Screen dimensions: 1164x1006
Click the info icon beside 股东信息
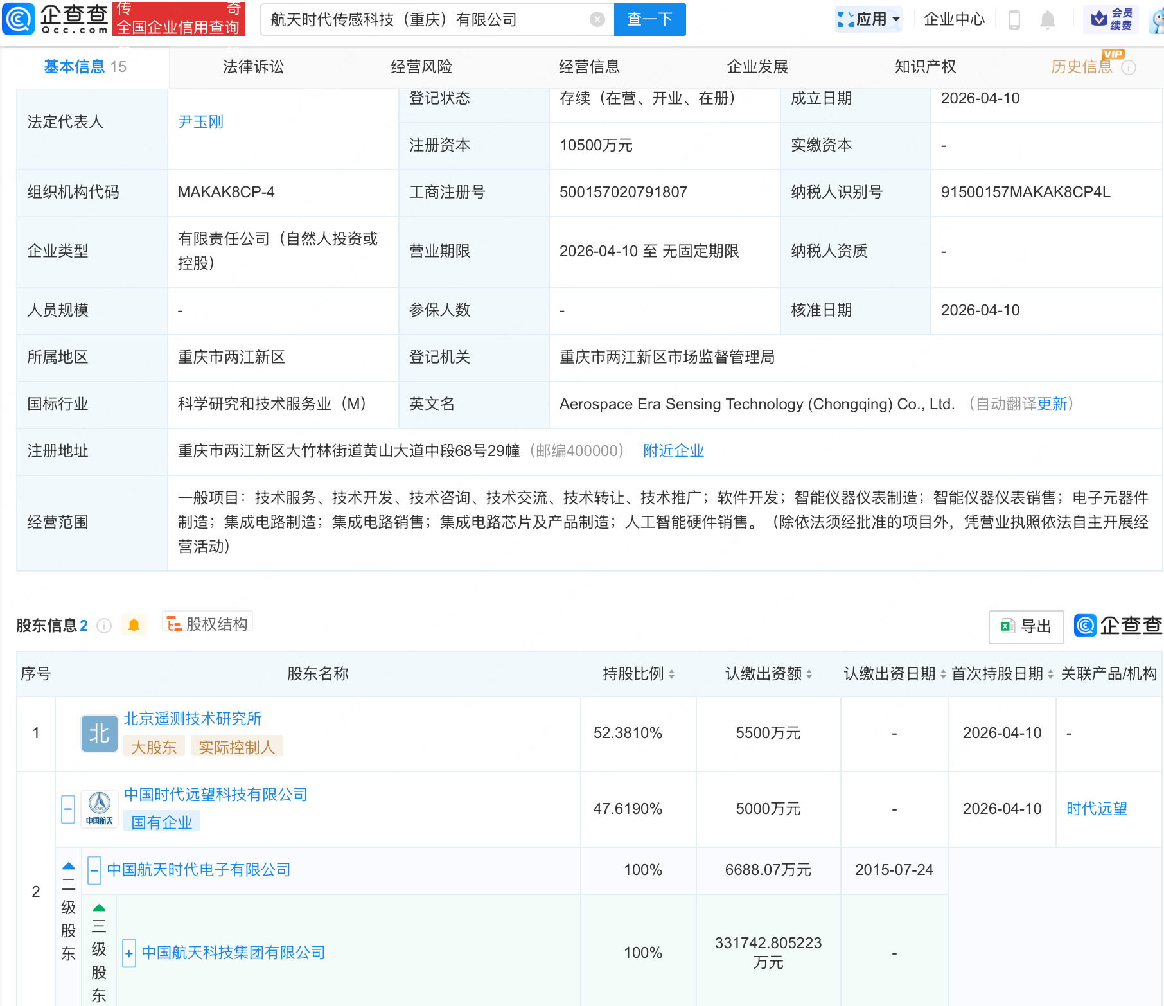point(103,626)
